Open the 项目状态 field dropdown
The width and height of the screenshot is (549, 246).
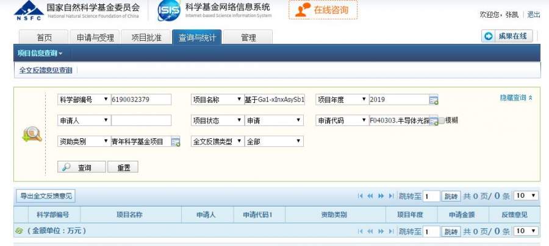(217, 121)
